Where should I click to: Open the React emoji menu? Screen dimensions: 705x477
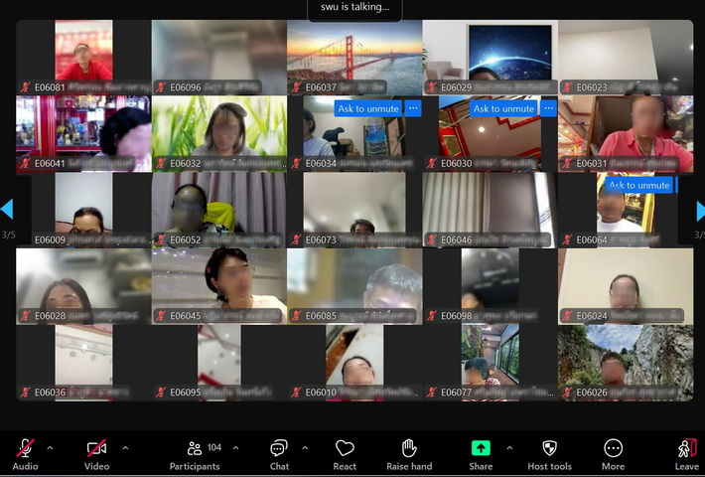pyautogui.click(x=345, y=449)
